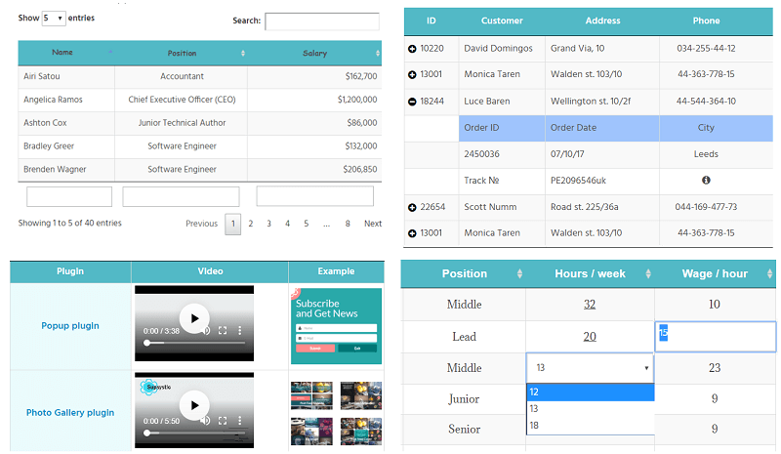Sort wage table by Position sort arrows
781x454 pixels.
point(519,273)
